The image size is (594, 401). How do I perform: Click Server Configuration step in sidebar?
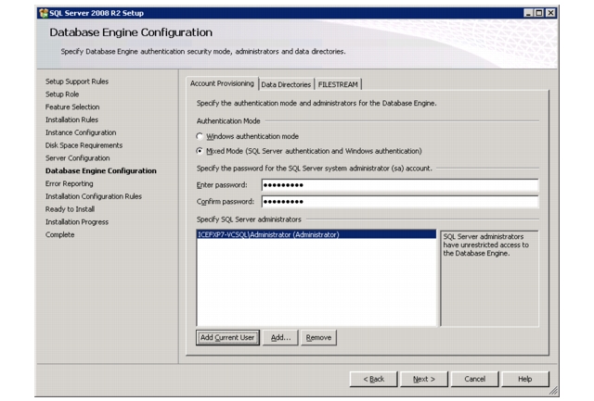tap(78, 158)
